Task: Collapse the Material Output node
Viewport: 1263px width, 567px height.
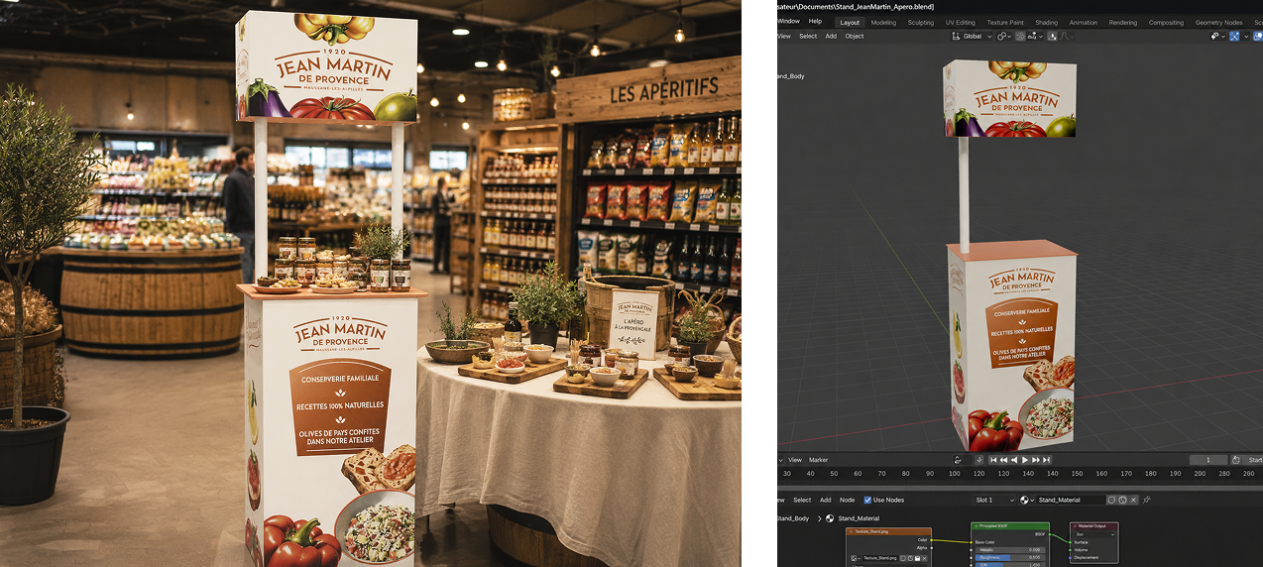Action: 1075,525
